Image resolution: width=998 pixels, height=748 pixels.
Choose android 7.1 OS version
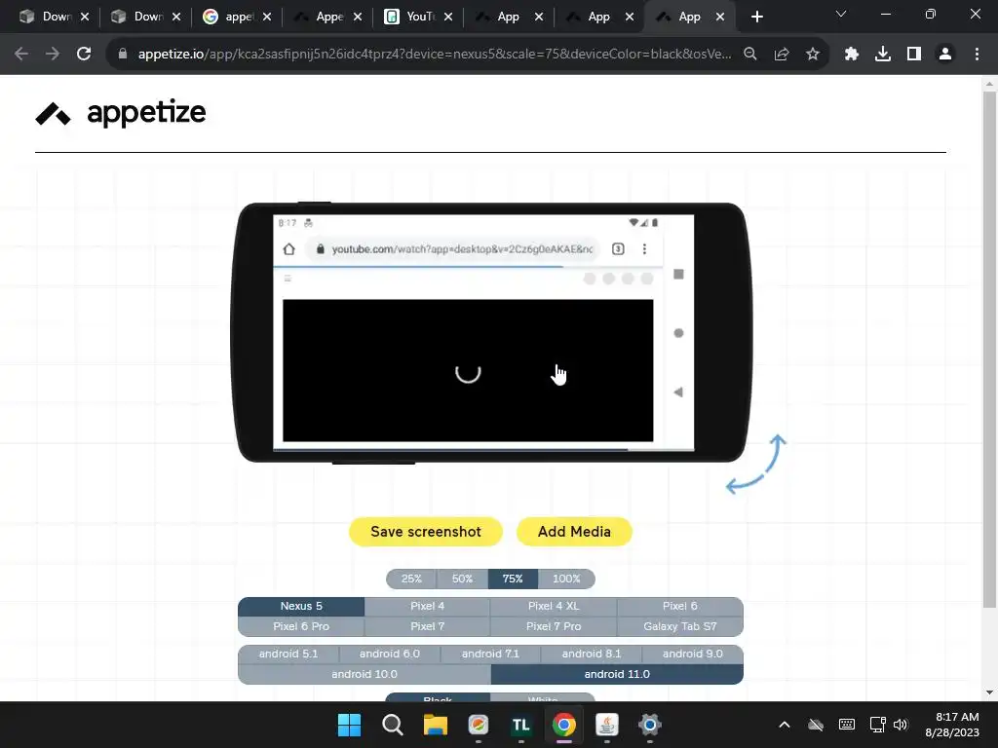coord(491,654)
